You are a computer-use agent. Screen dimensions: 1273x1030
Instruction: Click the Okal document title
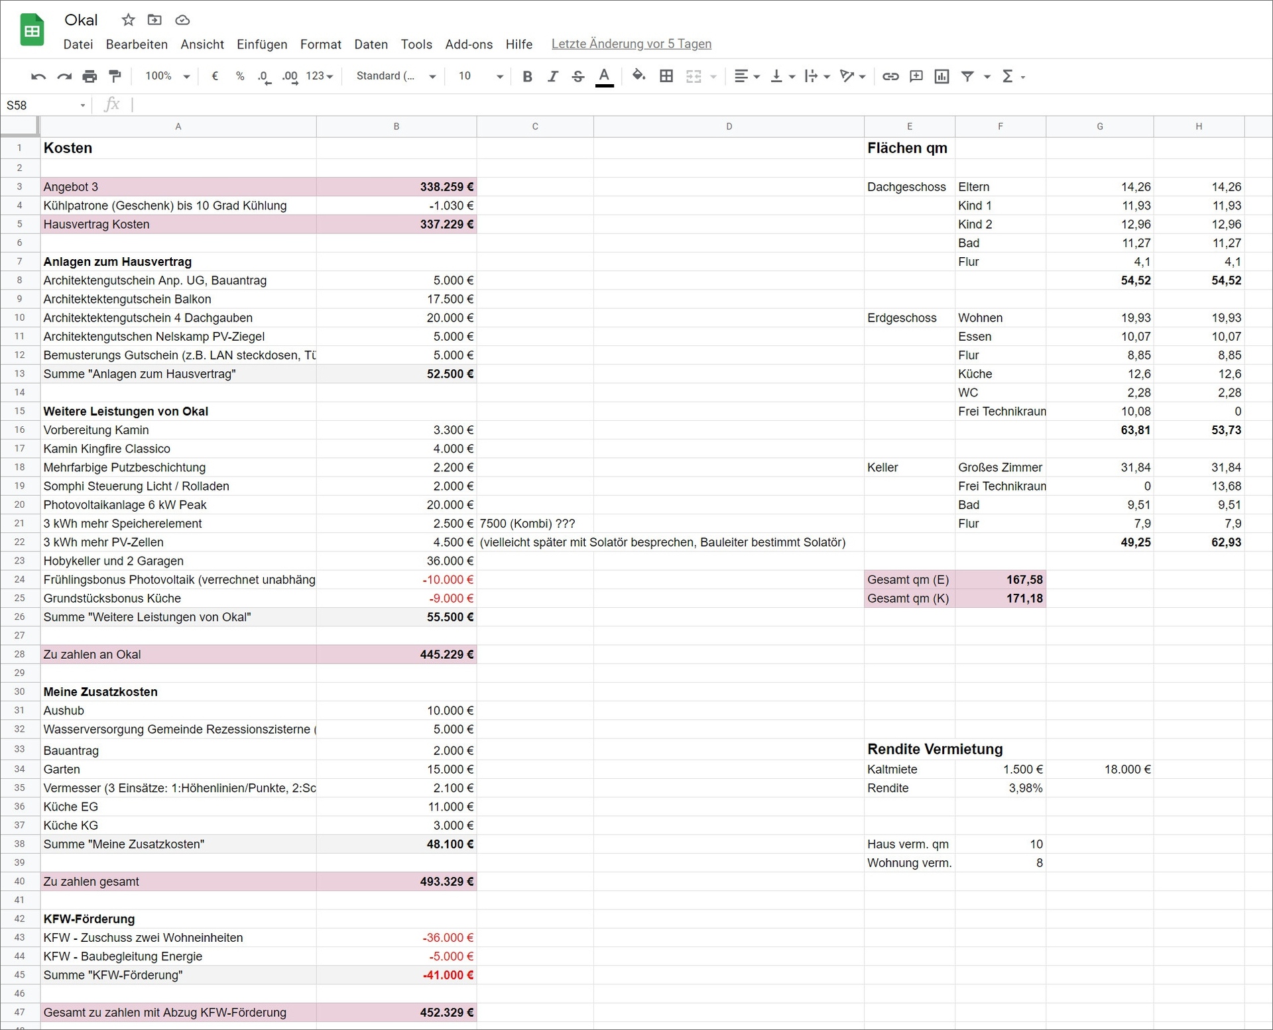pos(81,20)
